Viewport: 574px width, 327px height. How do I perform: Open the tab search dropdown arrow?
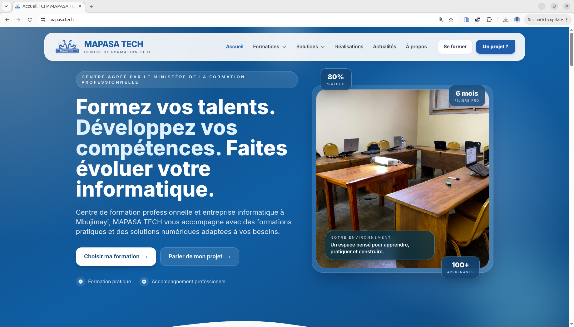point(6,6)
